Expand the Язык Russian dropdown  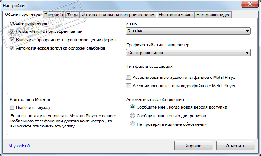click(x=188, y=31)
